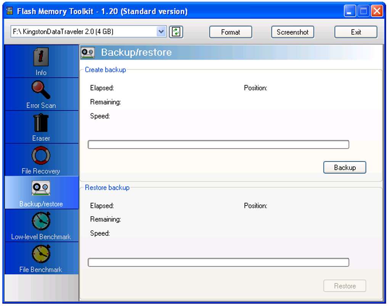Open the File Benchmark stopwatch icon
The image size is (389, 306).
[41, 254]
